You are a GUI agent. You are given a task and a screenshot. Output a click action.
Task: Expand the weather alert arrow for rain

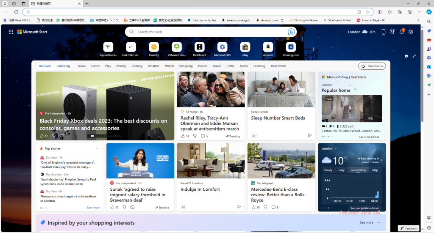(x=381, y=160)
